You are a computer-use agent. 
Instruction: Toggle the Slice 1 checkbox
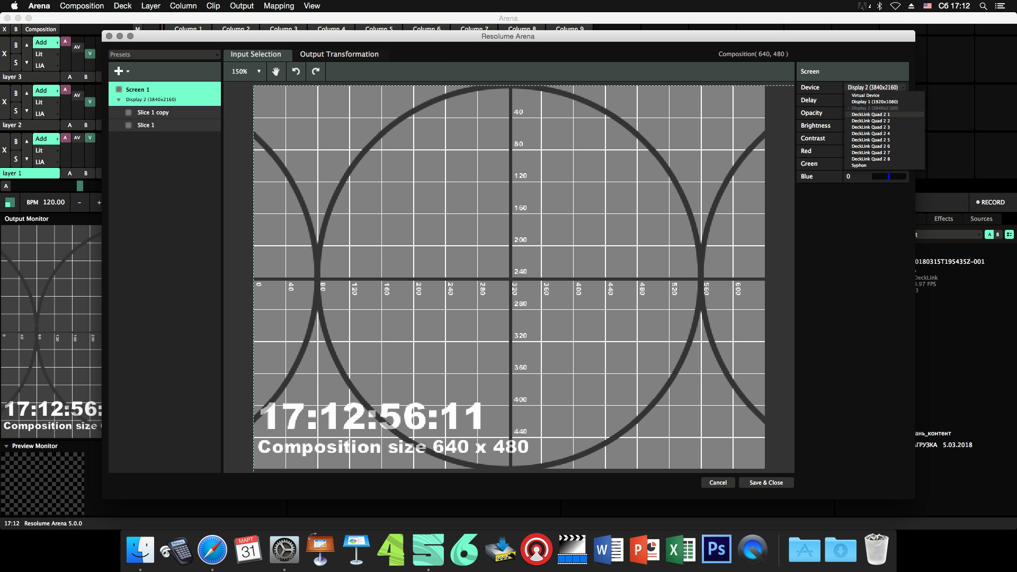(128, 125)
